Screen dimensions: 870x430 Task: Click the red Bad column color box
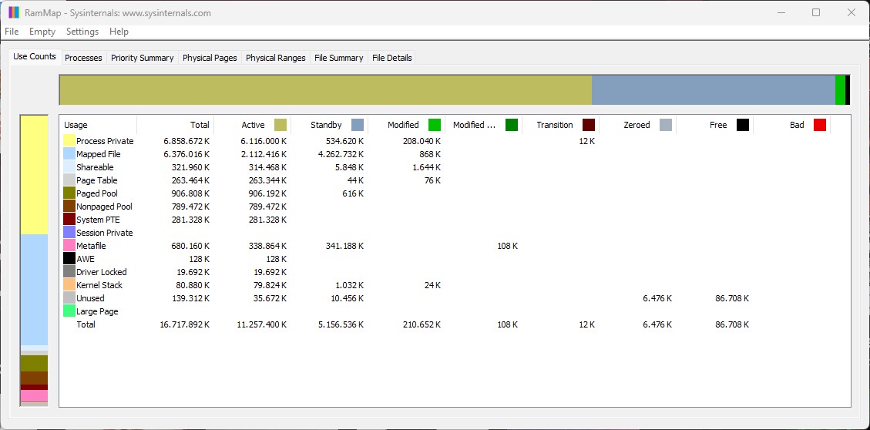[820, 125]
